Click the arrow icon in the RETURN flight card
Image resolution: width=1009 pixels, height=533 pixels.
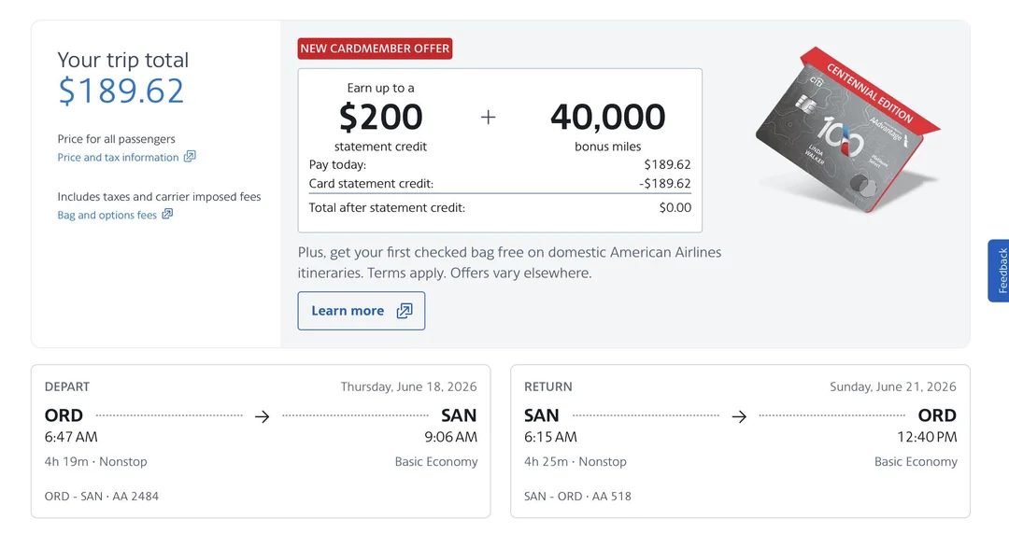[739, 416]
